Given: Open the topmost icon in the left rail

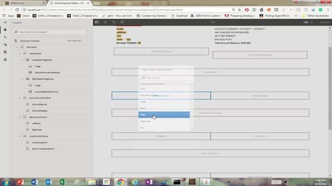Looking at the screenshot, I should [5, 23].
